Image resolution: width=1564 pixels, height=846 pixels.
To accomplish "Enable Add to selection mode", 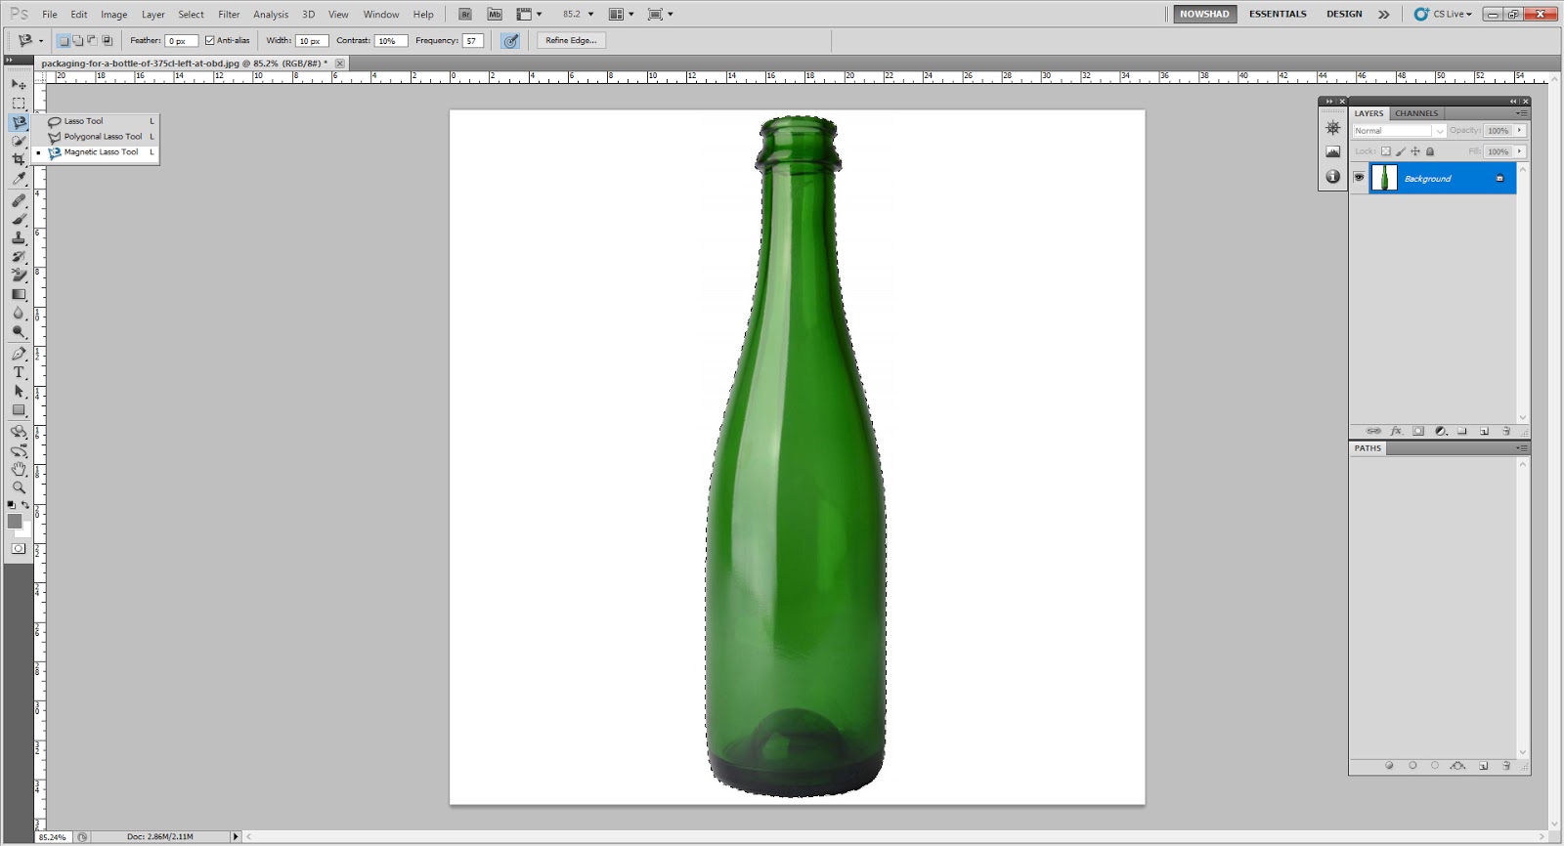I will [78, 40].
